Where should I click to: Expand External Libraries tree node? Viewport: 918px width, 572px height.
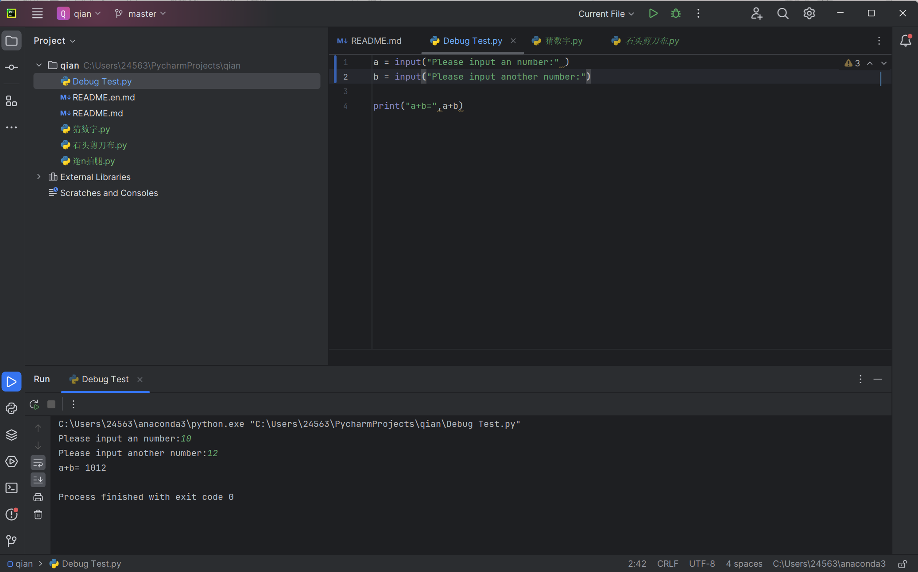(x=39, y=177)
